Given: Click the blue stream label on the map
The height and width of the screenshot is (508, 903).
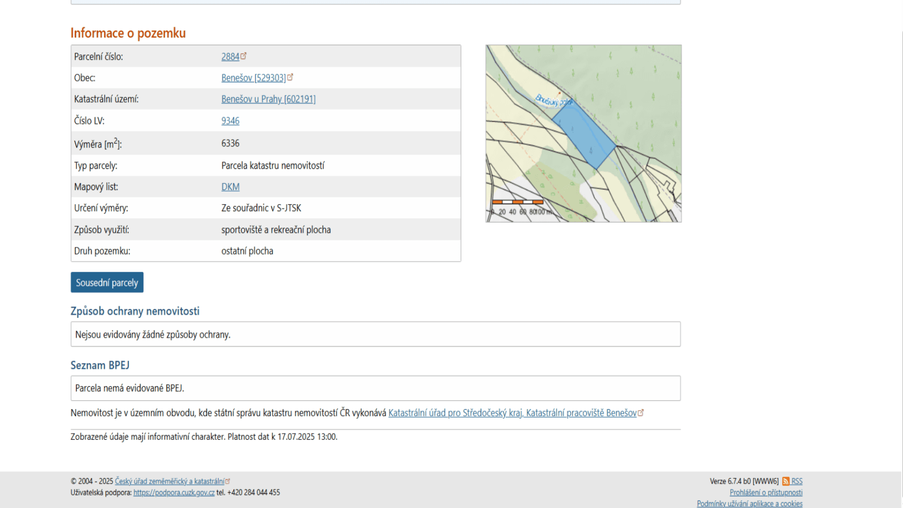Looking at the screenshot, I should pos(553,100).
